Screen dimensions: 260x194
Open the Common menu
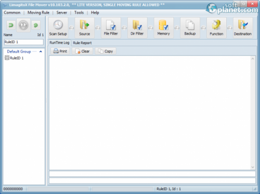pyautogui.click(x=12, y=12)
